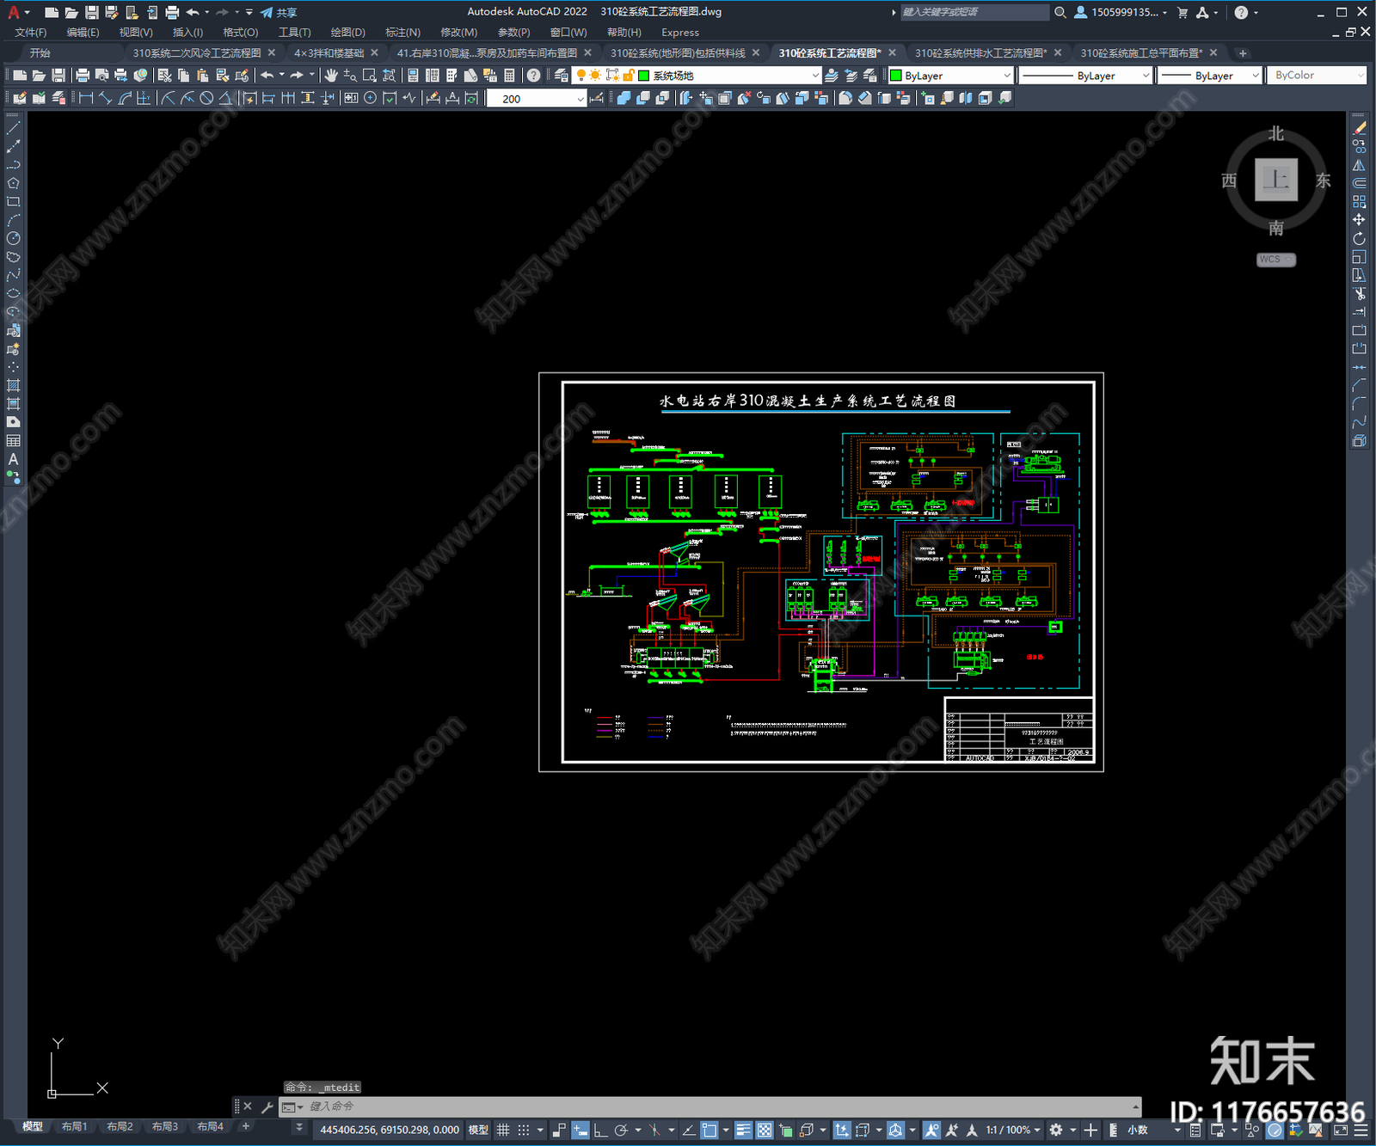Click the 共享 share button

click(x=279, y=12)
